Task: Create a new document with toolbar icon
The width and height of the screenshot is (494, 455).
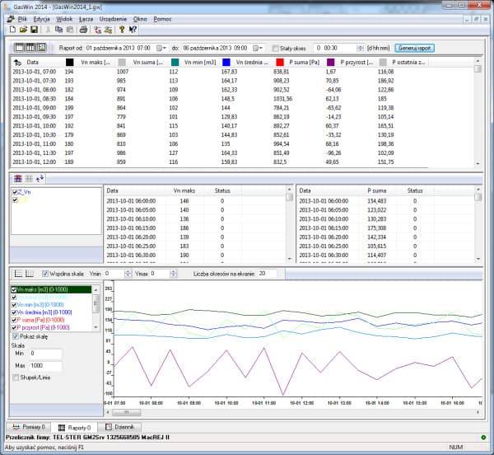Action: (12, 30)
